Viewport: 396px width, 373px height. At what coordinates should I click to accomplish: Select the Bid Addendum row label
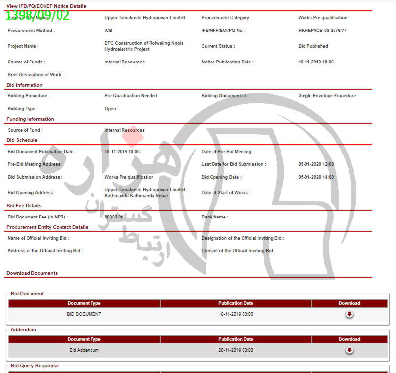[84, 350]
